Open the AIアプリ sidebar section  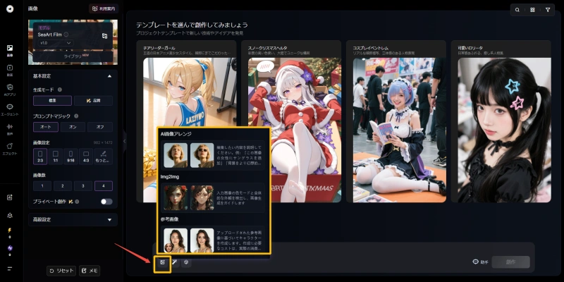[10, 90]
